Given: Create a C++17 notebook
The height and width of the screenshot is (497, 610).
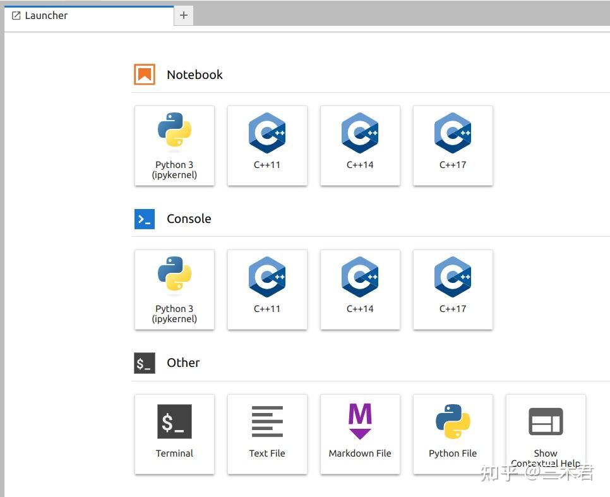Looking at the screenshot, I should [453, 145].
